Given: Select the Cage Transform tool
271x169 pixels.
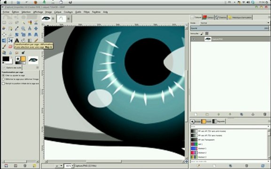Looking at the screenshot, I should (x=10, y=41).
